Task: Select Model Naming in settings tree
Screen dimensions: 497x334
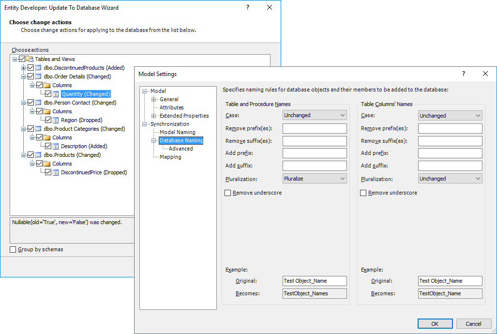Action: (177, 132)
